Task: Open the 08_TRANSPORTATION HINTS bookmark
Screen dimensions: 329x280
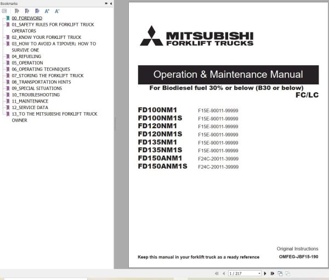Action: (x=41, y=82)
